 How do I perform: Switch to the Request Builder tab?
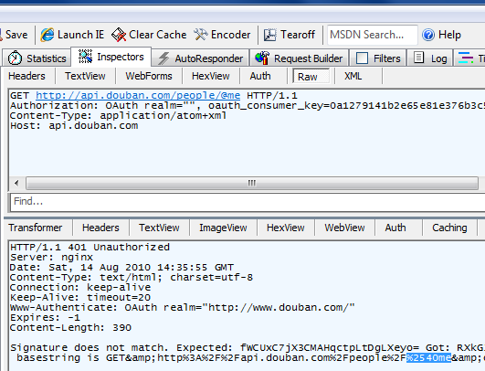(299, 58)
